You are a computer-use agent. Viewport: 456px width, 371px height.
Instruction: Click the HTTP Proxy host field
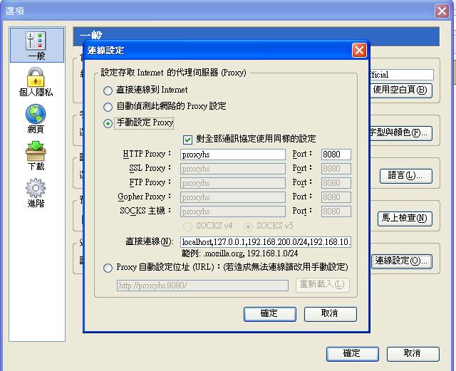tap(233, 155)
